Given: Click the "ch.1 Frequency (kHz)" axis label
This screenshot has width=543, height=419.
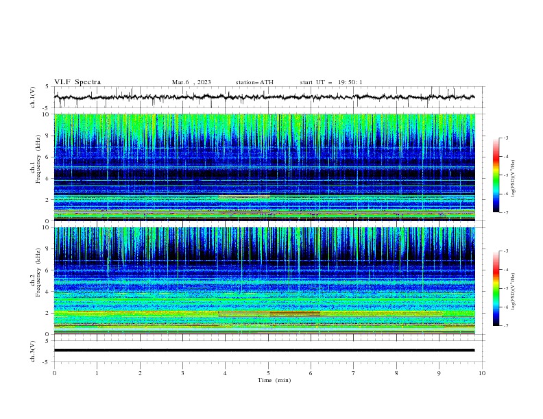Looking at the screenshot, I should pyautogui.click(x=36, y=159).
